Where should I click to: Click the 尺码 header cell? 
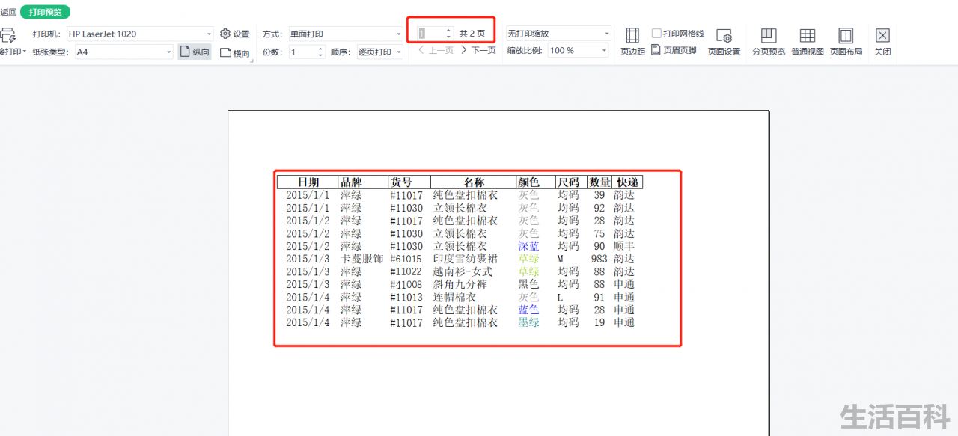(x=571, y=182)
